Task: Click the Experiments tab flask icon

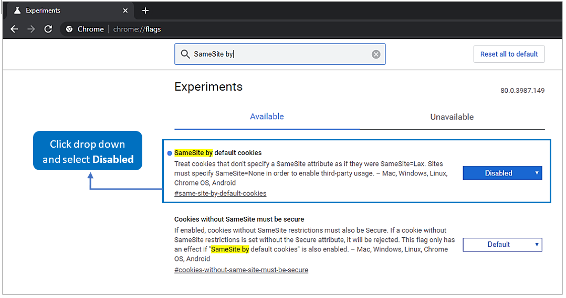Action: click(17, 10)
